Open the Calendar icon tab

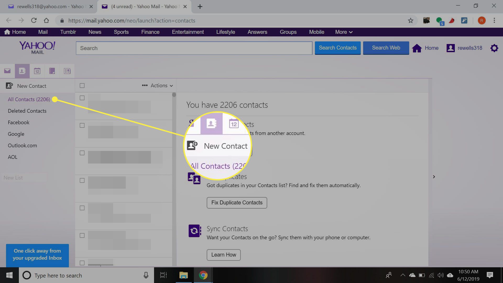pyautogui.click(x=37, y=71)
